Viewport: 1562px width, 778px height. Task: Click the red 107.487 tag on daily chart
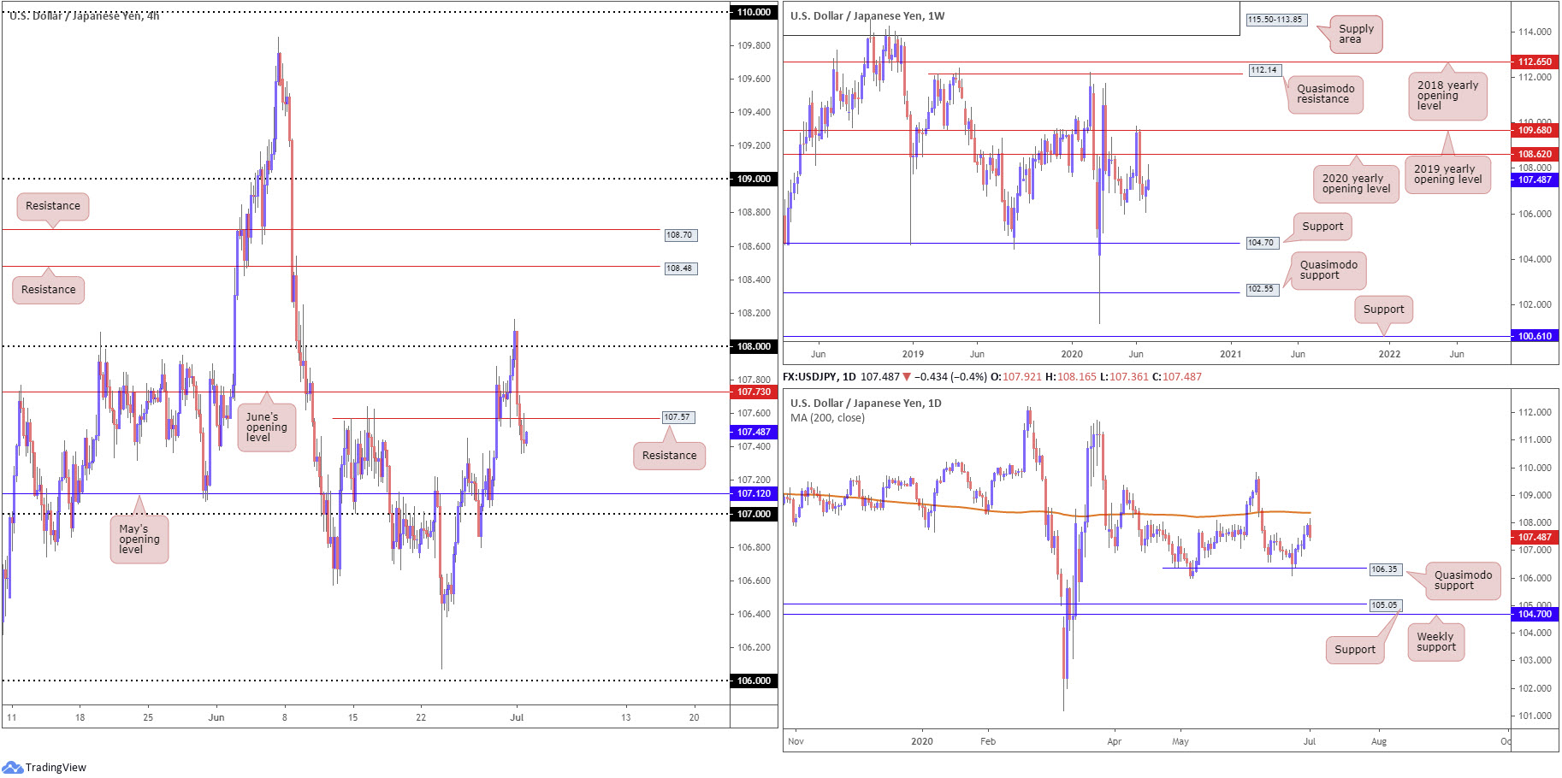click(1535, 537)
